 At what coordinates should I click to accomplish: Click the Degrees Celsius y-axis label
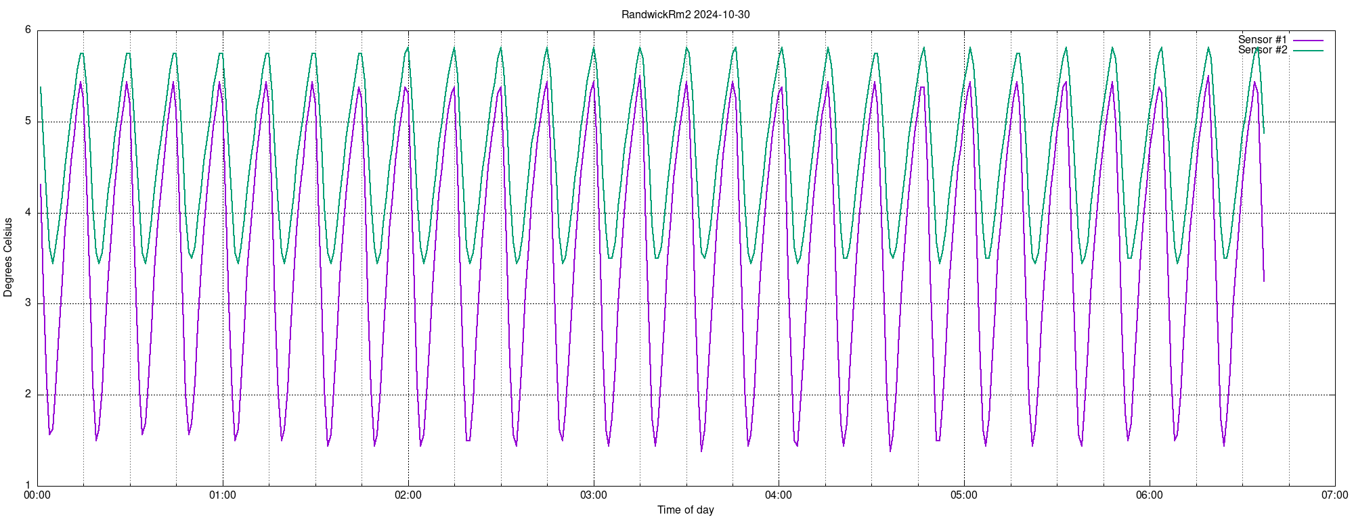[8, 257]
